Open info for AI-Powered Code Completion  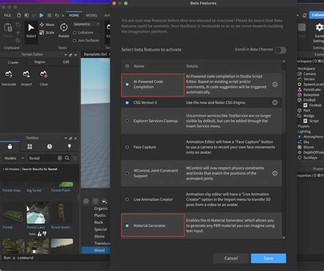[x=275, y=85]
